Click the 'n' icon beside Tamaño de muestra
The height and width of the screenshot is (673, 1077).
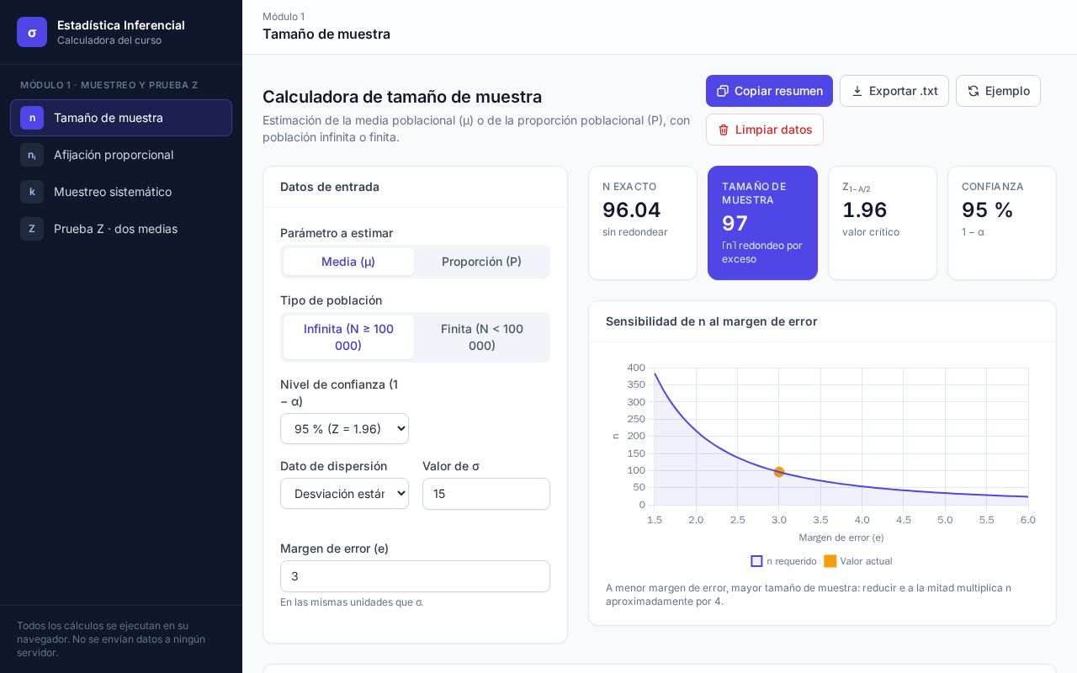(32, 118)
